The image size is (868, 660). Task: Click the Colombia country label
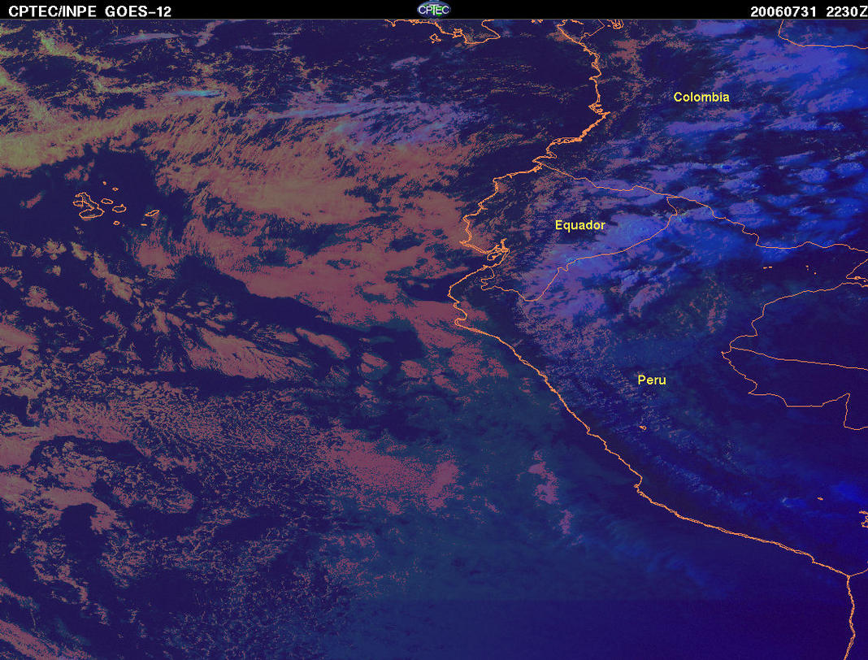point(701,97)
